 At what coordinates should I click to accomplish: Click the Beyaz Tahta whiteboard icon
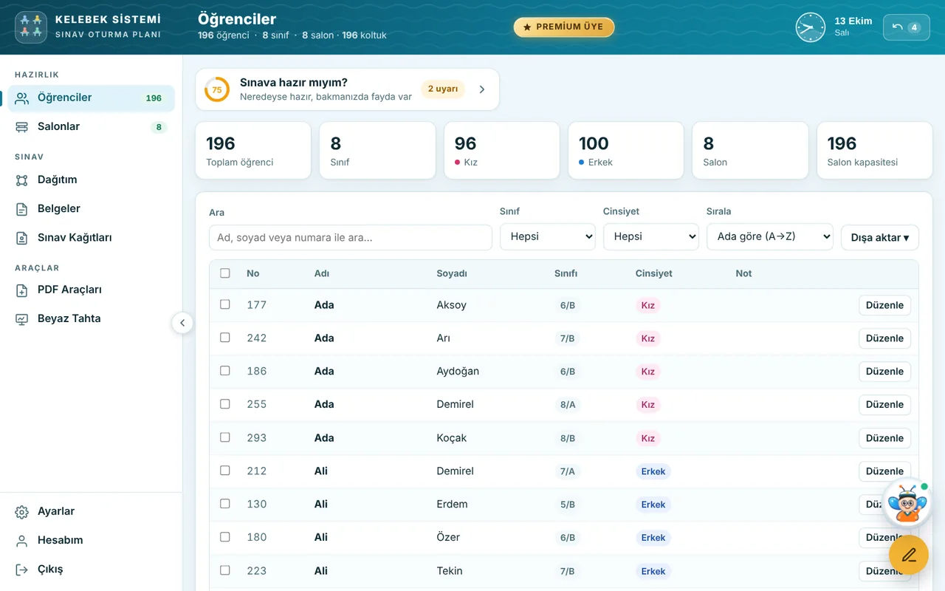[22, 319]
